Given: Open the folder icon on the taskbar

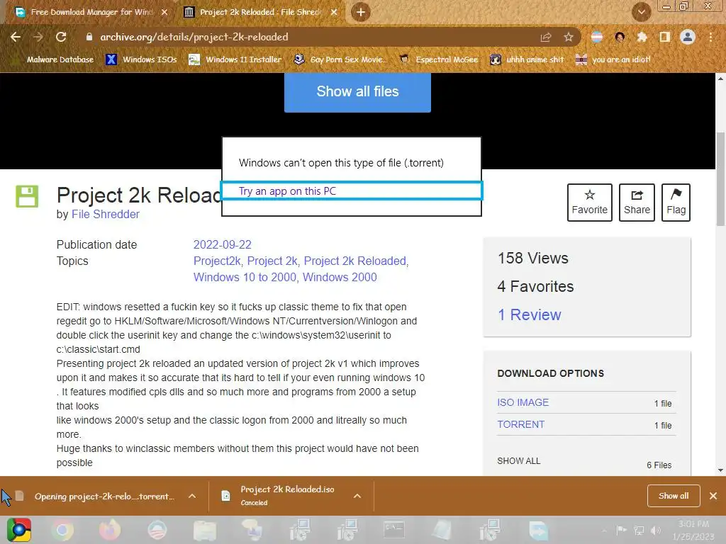Looking at the screenshot, I should [x=204, y=530].
